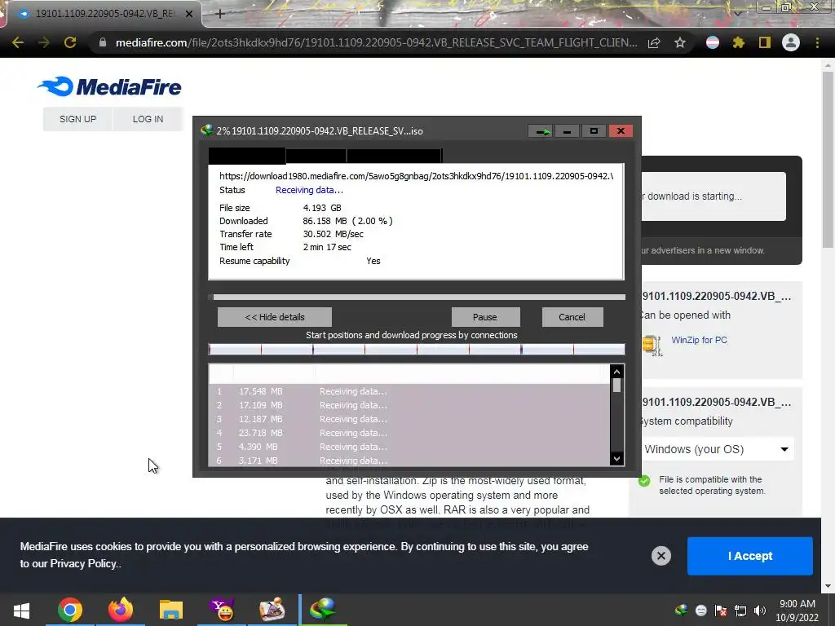
Task: Select connection row 4 with 23.718 MB
Action: pos(409,433)
